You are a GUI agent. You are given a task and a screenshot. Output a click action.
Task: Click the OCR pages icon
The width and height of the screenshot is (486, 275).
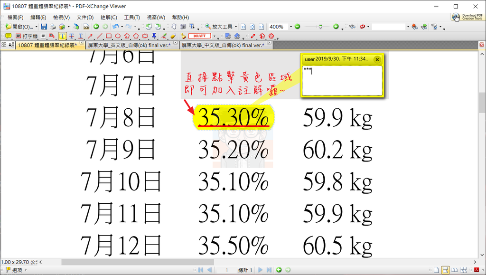[86, 27]
